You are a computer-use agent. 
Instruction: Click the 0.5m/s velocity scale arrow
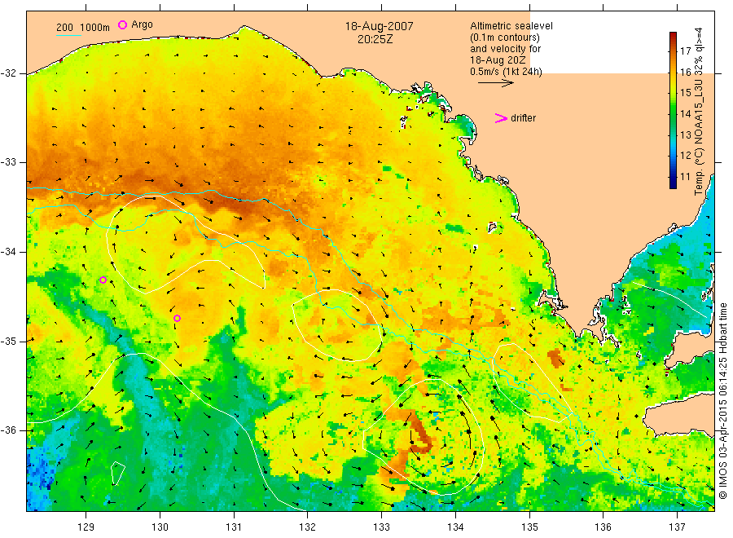pyautogui.click(x=496, y=83)
